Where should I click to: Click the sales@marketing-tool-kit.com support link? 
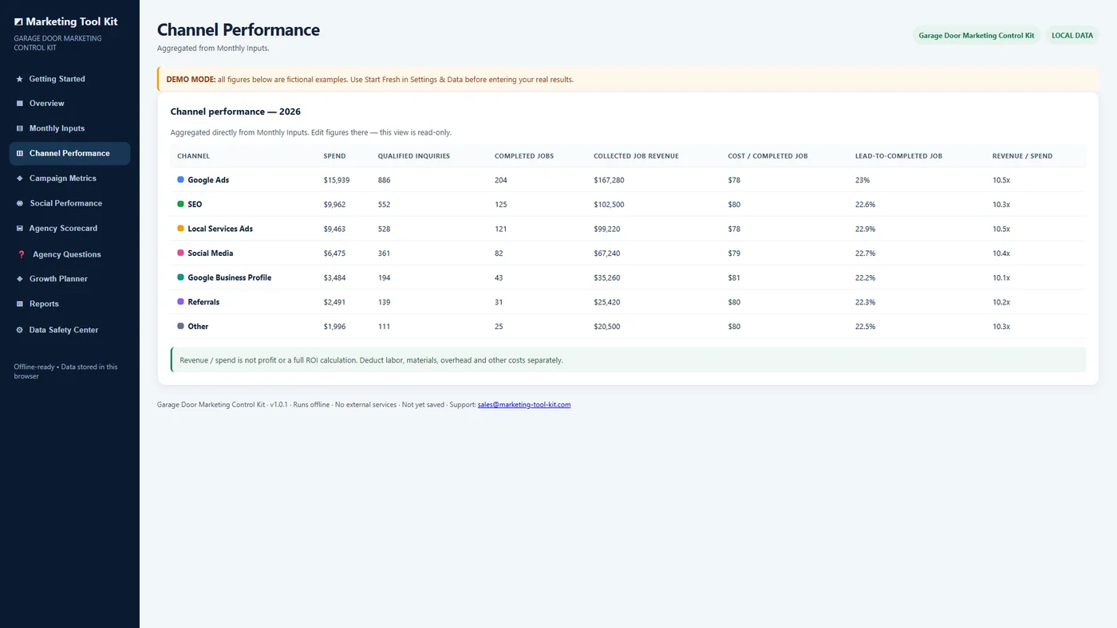[524, 405]
